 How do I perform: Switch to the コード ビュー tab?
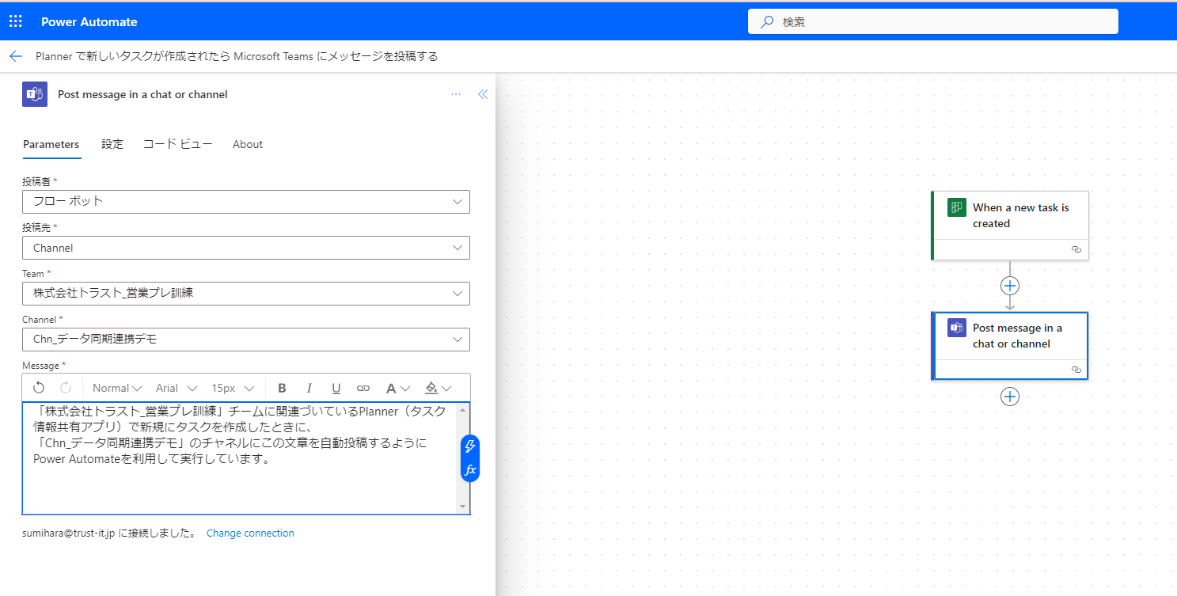pos(177,144)
